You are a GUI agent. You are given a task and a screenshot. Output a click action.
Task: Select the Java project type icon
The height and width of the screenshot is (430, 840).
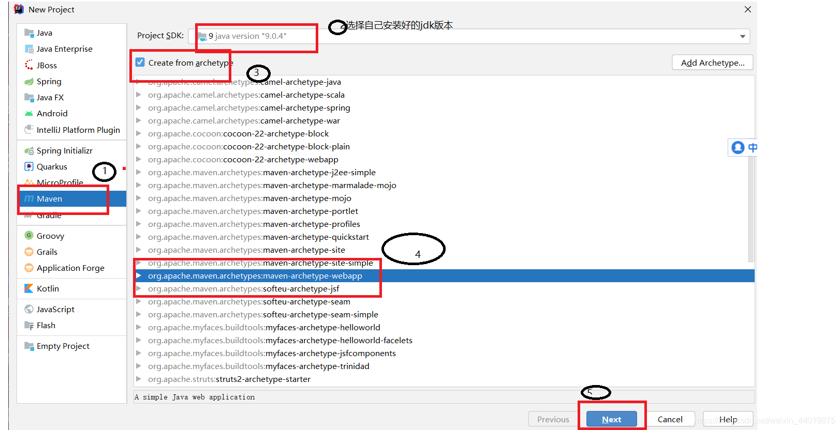[29, 33]
